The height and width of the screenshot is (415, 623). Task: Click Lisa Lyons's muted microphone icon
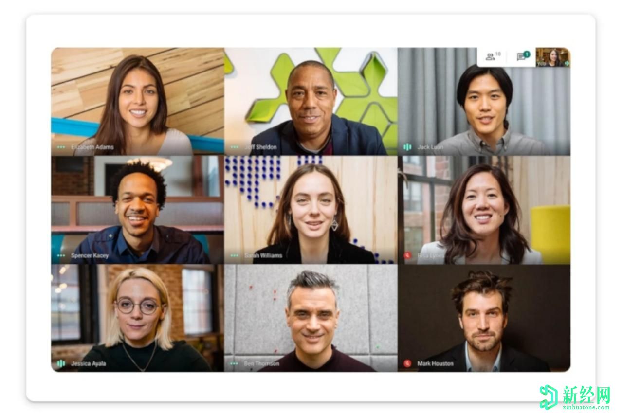click(x=407, y=255)
